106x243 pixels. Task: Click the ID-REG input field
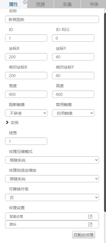(x=73, y=38)
